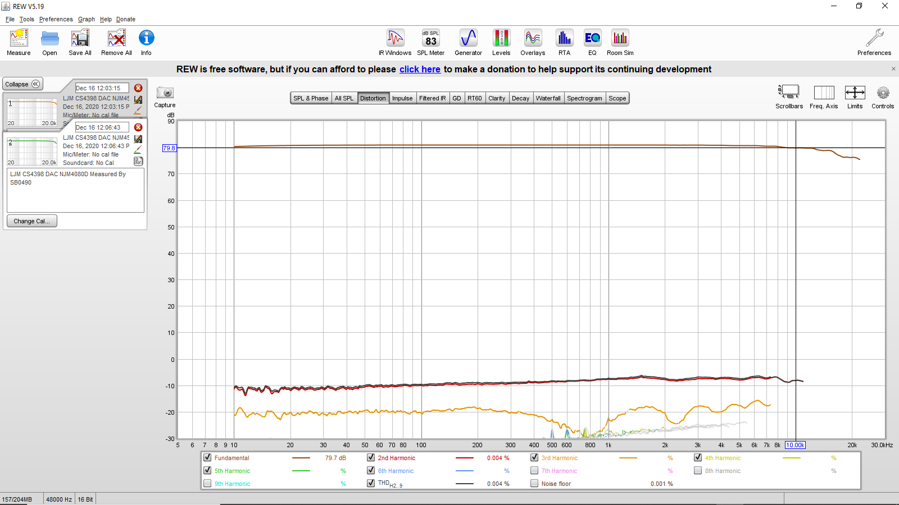Toggle the Fundamental trace checkbox
Image resolution: width=899 pixels, height=505 pixels.
[x=207, y=458]
